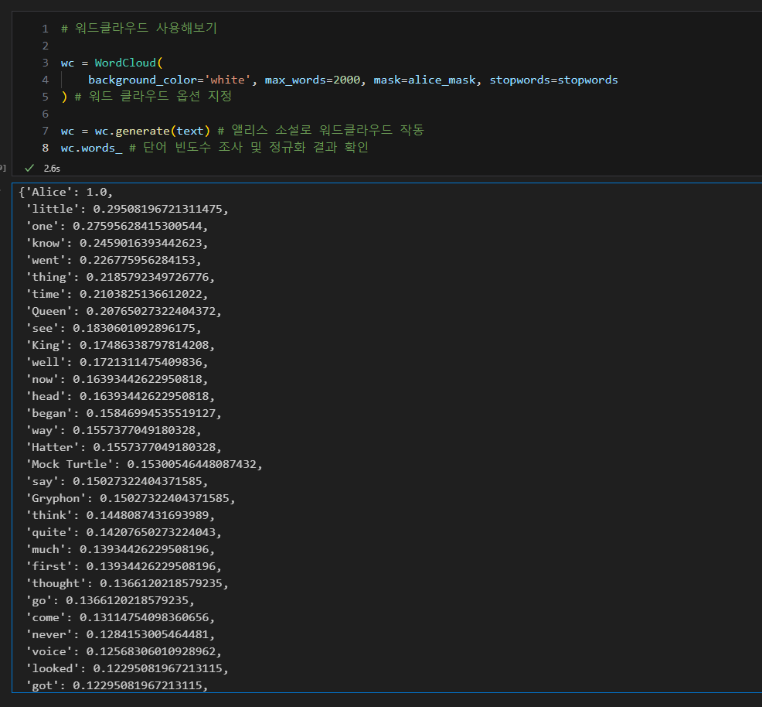Viewport: 762px width, 707px height.
Task: Click wc.words_ on line 8
Action: pos(91,148)
